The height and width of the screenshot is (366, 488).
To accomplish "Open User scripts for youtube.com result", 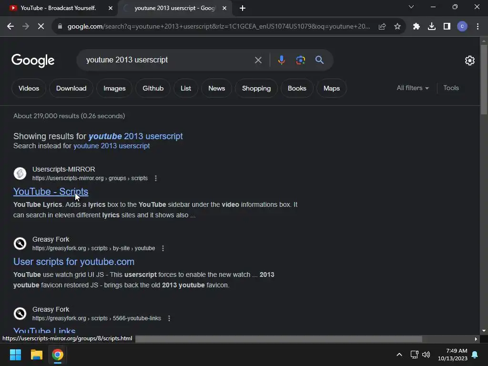I will tap(74, 262).
